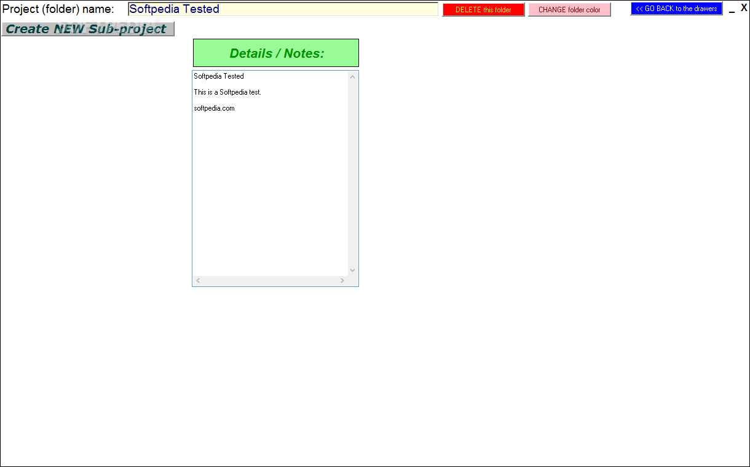Image resolution: width=750 pixels, height=467 pixels.
Task: Click the Create NEW Sub-project button
Action: click(x=88, y=29)
